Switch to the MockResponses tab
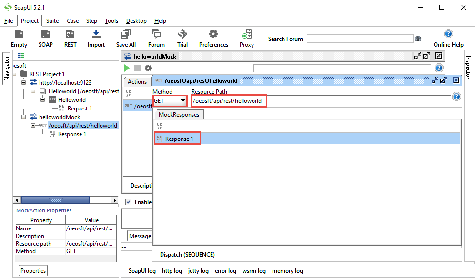Viewport: 475px width, 278px height. tap(179, 114)
